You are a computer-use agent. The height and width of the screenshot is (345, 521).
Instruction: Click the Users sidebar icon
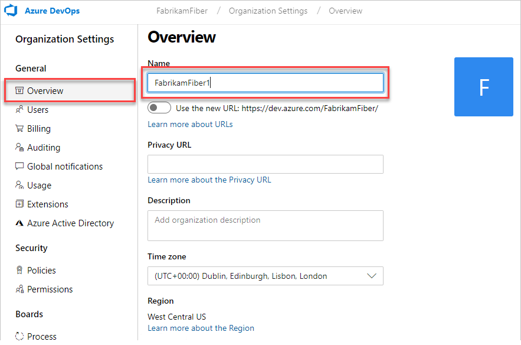click(19, 109)
